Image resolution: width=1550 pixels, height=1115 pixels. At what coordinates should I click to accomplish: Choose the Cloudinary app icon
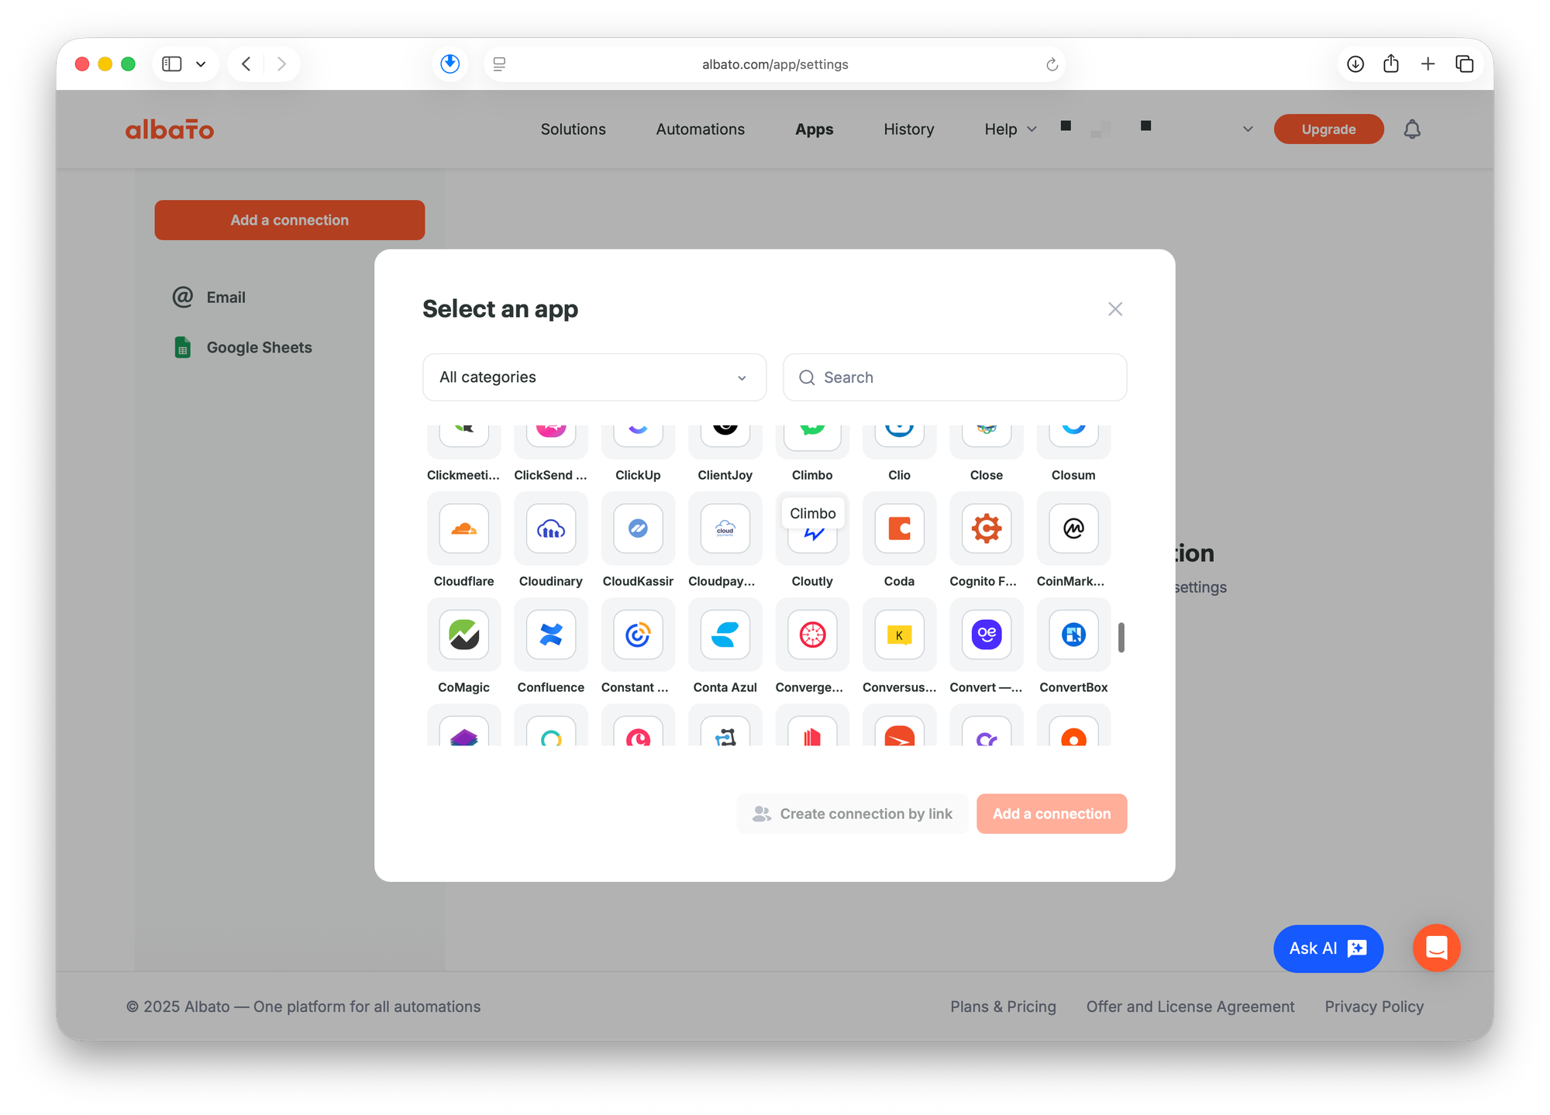pos(550,529)
